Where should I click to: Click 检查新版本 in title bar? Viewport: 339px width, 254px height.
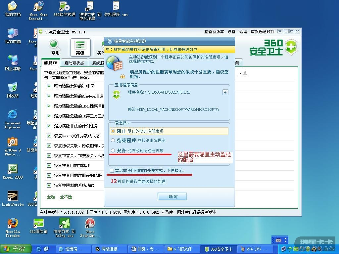(x=214, y=32)
